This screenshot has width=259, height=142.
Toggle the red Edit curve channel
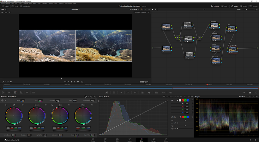183,100
